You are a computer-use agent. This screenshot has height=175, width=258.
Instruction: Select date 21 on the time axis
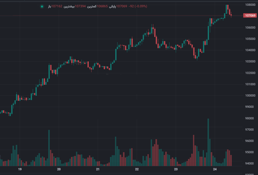point(98,169)
